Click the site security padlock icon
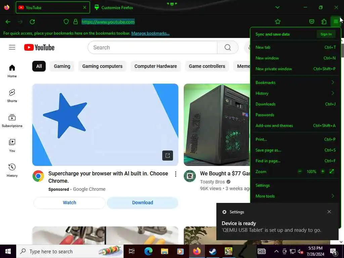This screenshot has width=344, height=258. tap(76, 21)
